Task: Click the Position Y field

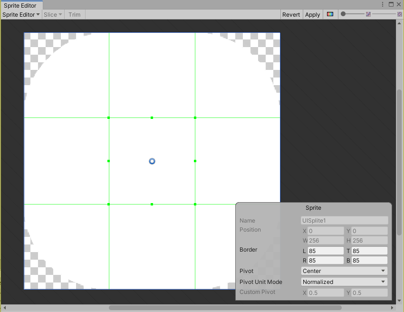Action: 369,231
